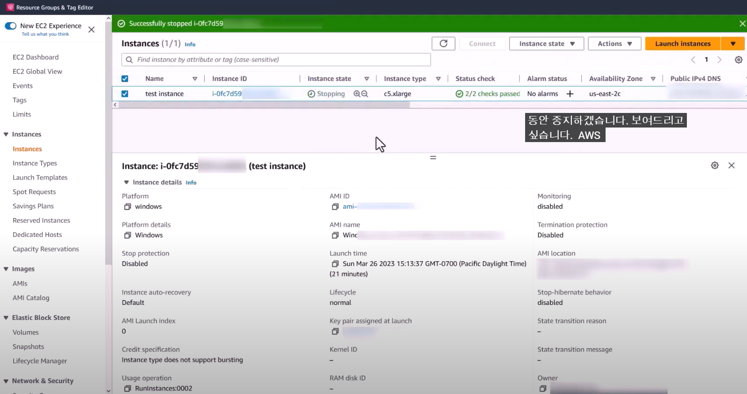
Task: Collapse Elastic Block Store section
Action: [6, 318]
